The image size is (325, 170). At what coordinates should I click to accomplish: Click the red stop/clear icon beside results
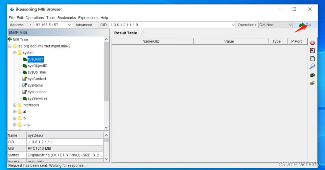313,43
